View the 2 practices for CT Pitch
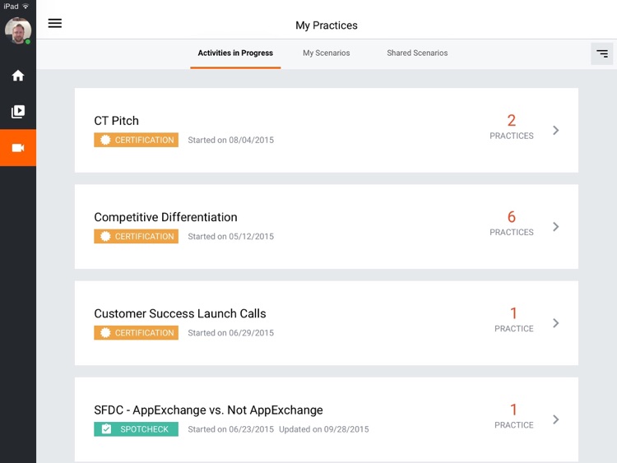617x463 pixels. pos(512,126)
